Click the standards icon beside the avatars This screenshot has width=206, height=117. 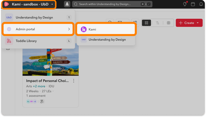[x=42, y=101]
